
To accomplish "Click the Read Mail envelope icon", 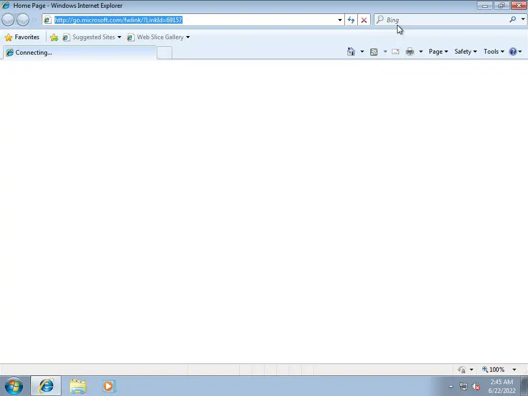I will pos(395,52).
